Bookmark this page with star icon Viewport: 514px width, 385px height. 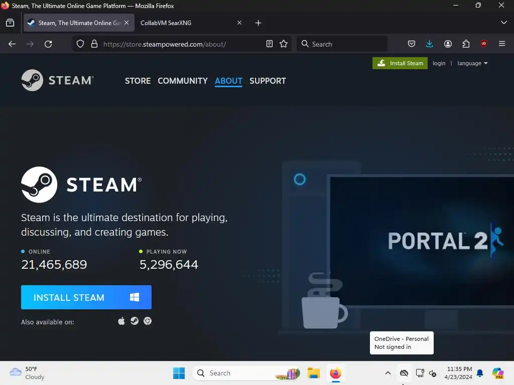pos(284,44)
